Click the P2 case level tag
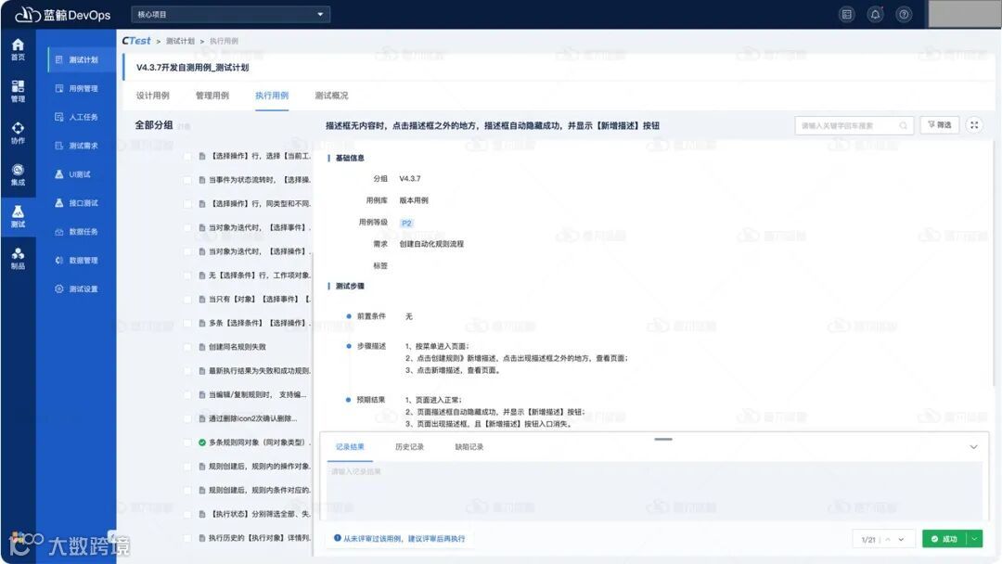This screenshot has width=1002, height=564. [x=406, y=223]
